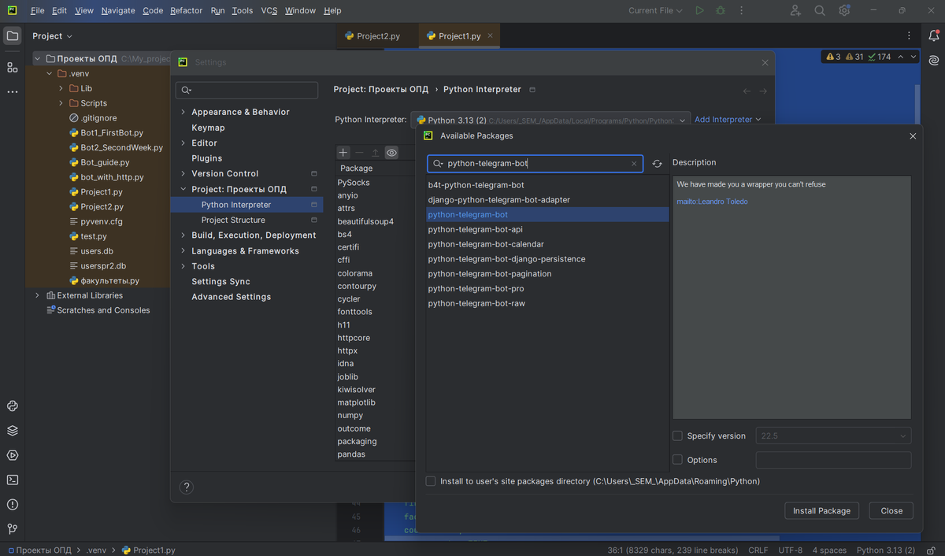Open the Structure tool window icon
Screen dimensions: 945x556
(x=12, y=67)
